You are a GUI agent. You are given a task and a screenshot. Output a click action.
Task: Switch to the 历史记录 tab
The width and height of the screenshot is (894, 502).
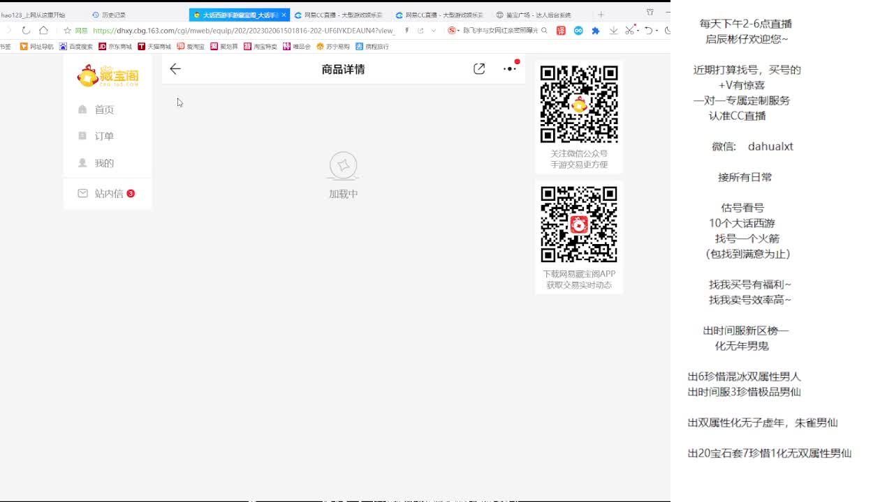[109, 15]
